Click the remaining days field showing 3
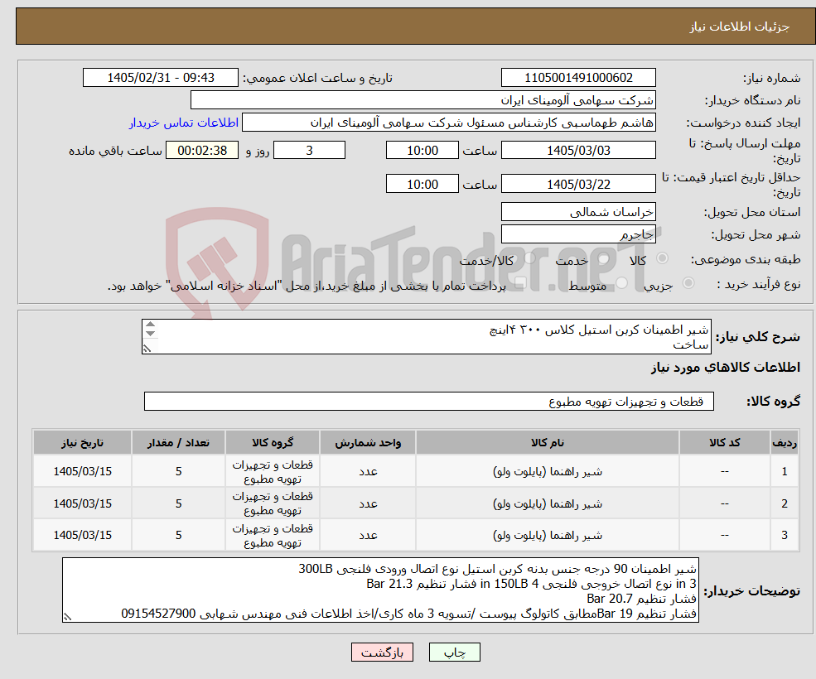The image size is (816, 679). (x=309, y=151)
